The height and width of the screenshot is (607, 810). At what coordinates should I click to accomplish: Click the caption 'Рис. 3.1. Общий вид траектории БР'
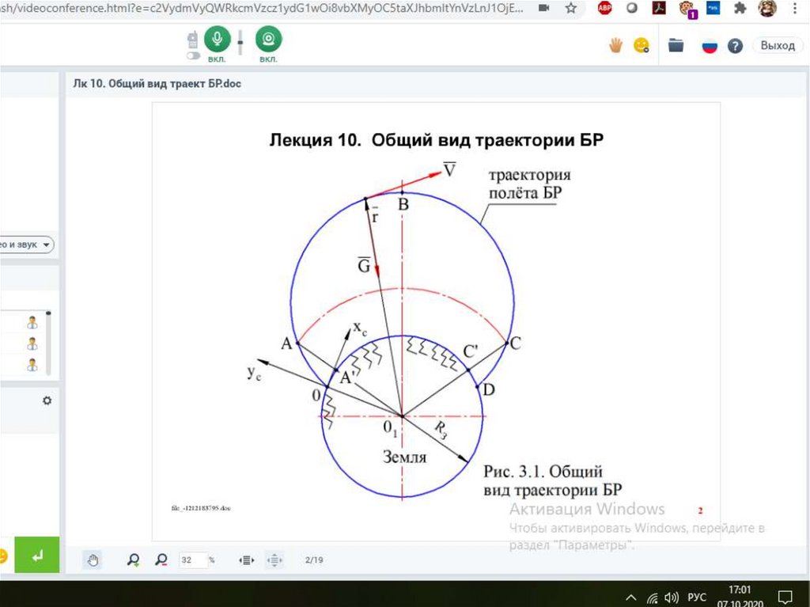click(552, 480)
